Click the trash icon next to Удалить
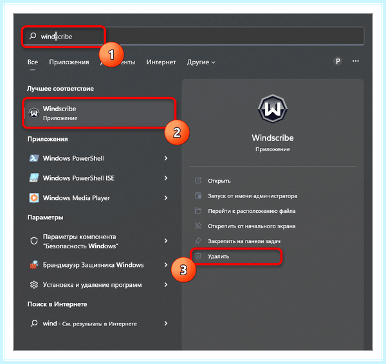The width and height of the screenshot is (386, 364). (x=198, y=256)
